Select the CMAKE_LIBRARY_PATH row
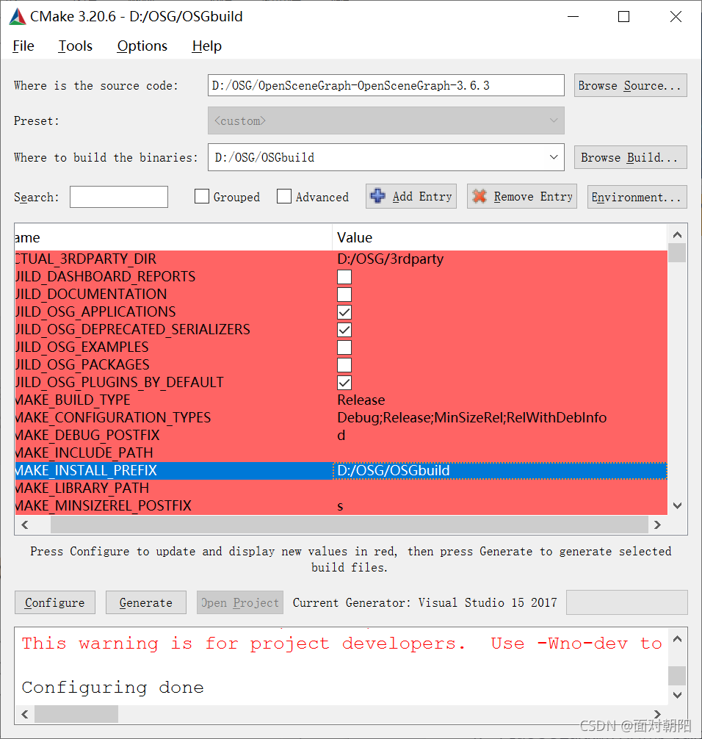This screenshot has height=739, width=702. [341, 489]
